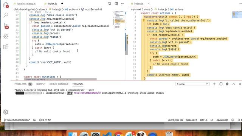Expand my-nuxt breadcrumb in right editor
Image resolution: width=242 pixels, height=136 pixels.
136,9
